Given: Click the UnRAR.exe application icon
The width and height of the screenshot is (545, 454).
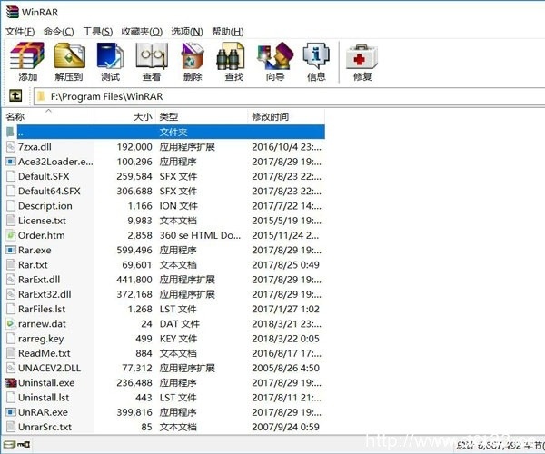Looking at the screenshot, I should coord(11,412).
